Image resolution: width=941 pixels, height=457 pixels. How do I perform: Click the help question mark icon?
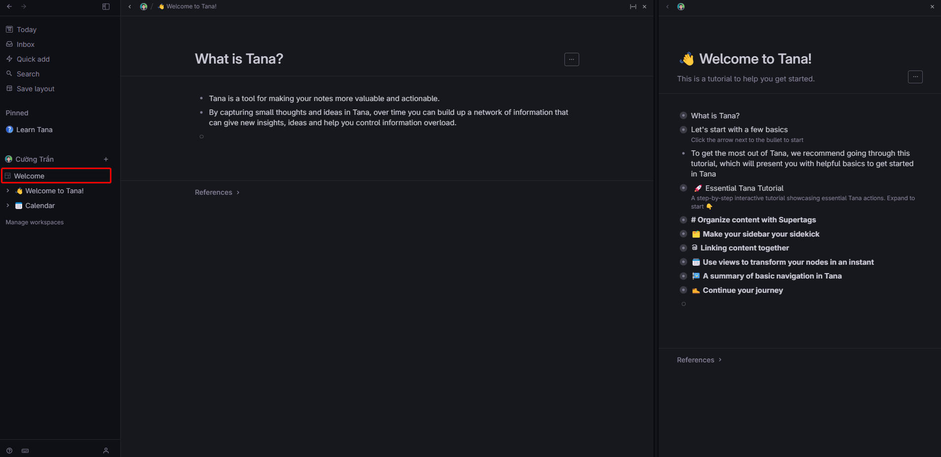click(9, 451)
